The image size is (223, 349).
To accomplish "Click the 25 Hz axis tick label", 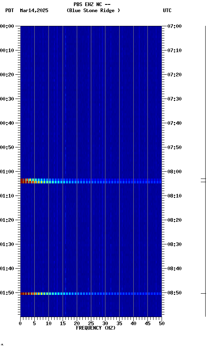I will tap(91, 324).
